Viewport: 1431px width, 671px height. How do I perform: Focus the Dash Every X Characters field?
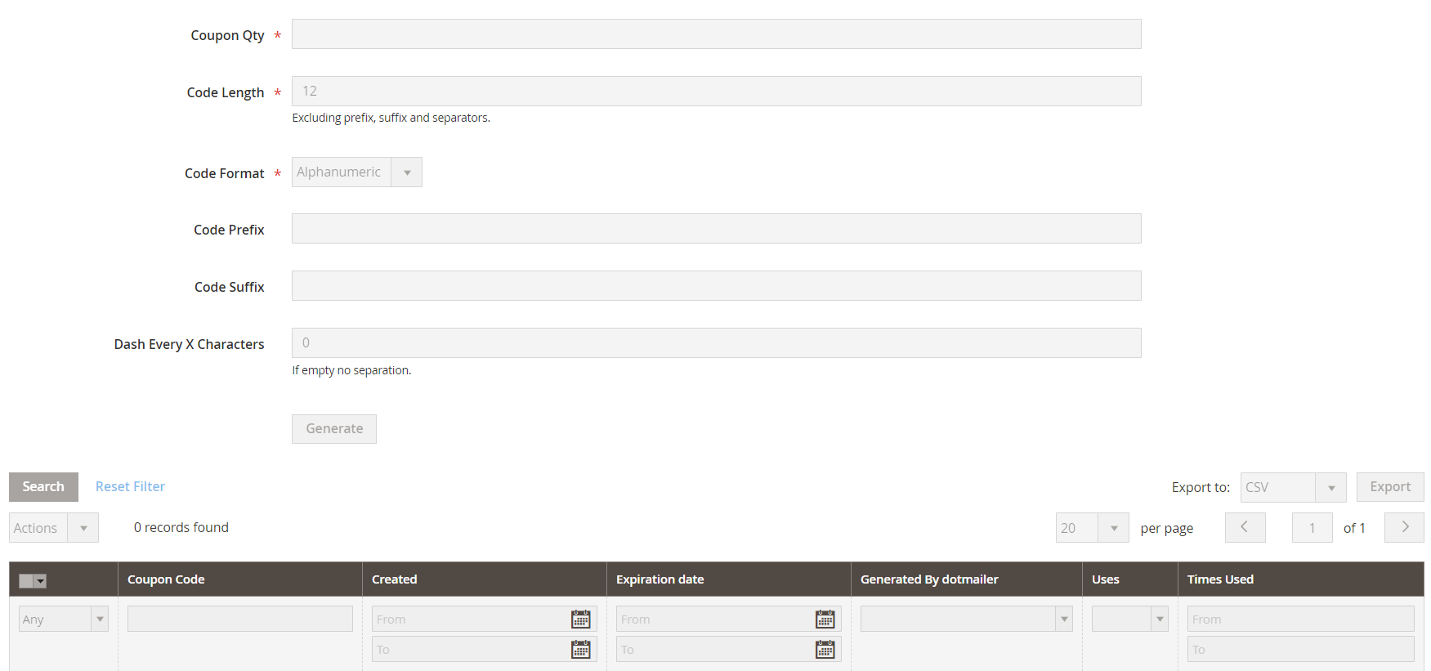(x=717, y=343)
